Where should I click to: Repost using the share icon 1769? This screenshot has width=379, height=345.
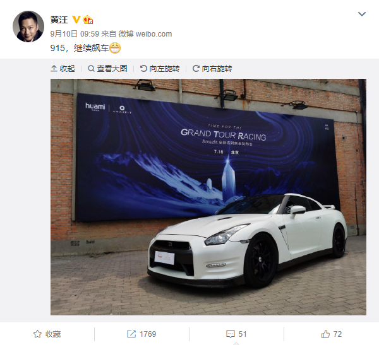click(x=141, y=334)
